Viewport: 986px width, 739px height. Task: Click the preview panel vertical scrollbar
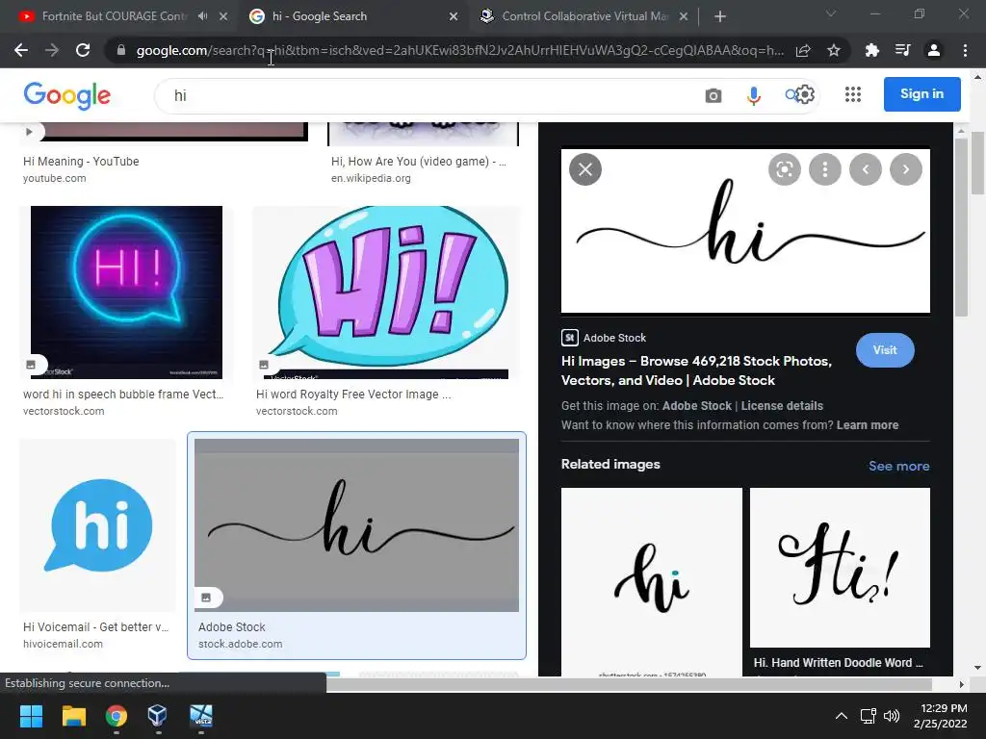click(960, 226)
